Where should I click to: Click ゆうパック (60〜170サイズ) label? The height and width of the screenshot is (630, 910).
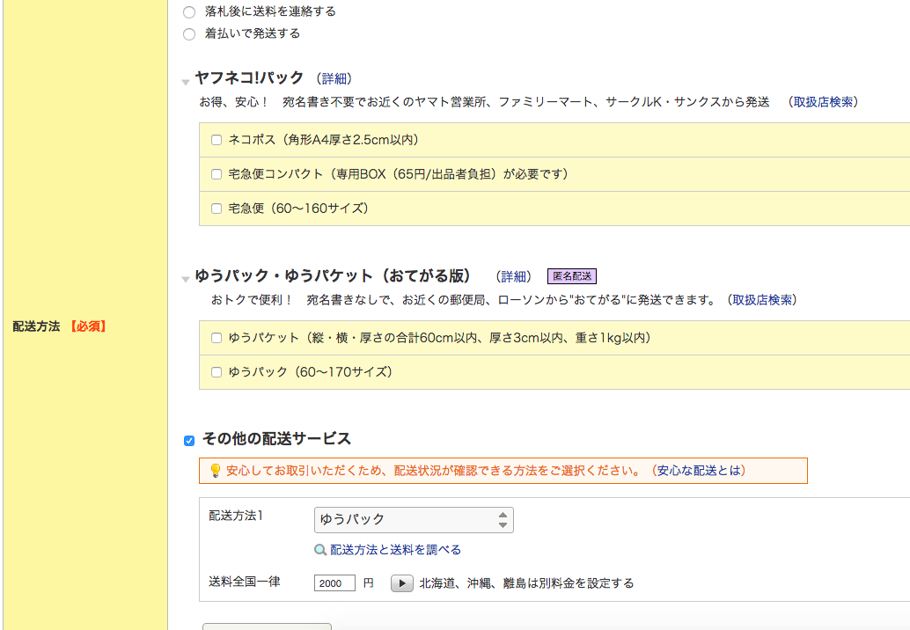click(311, 372)
